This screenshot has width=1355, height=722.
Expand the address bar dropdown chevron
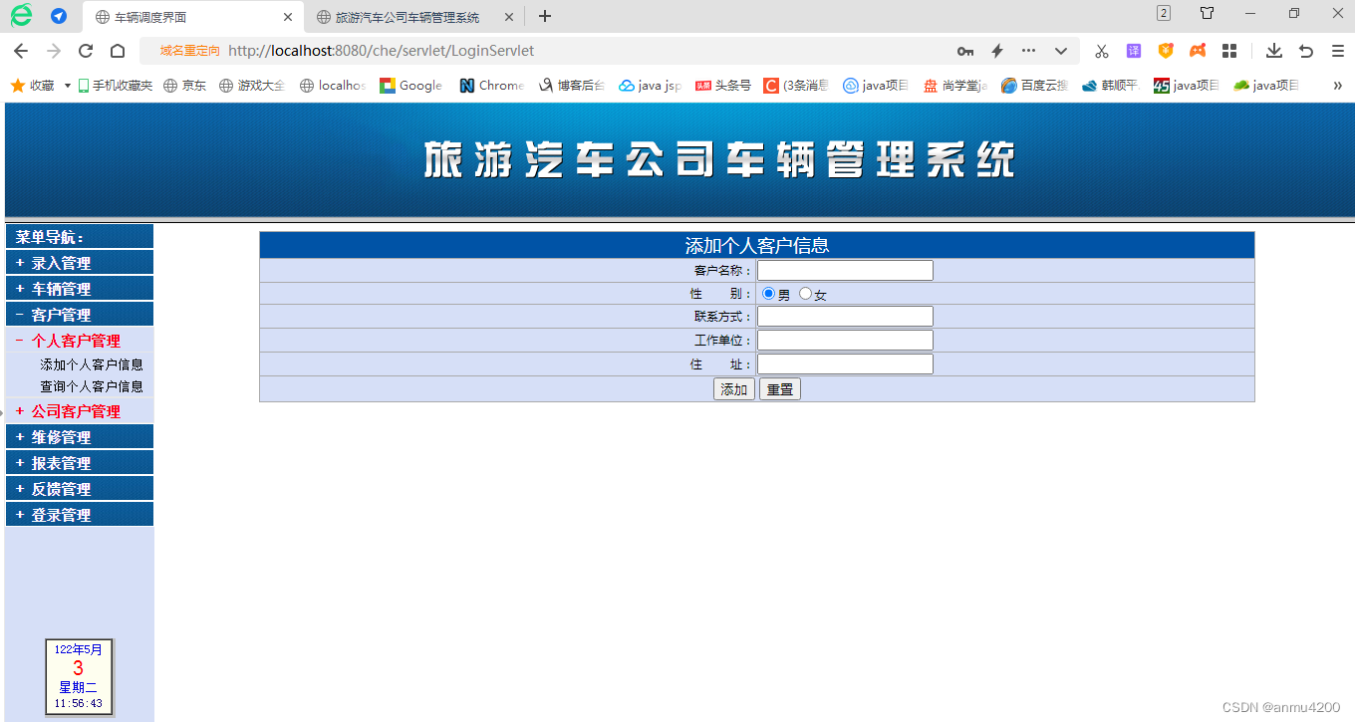1061,51
